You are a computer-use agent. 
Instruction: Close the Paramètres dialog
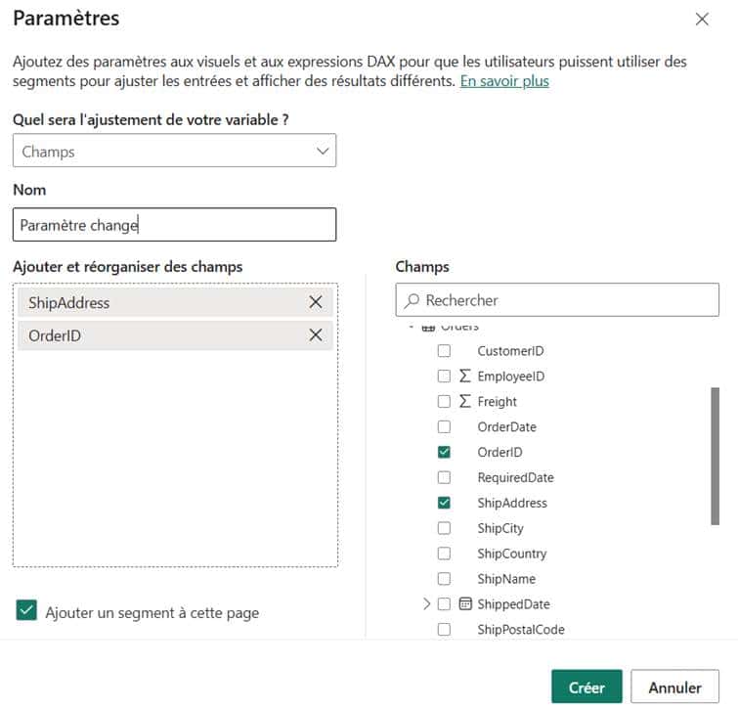click(x=702, y=19)
